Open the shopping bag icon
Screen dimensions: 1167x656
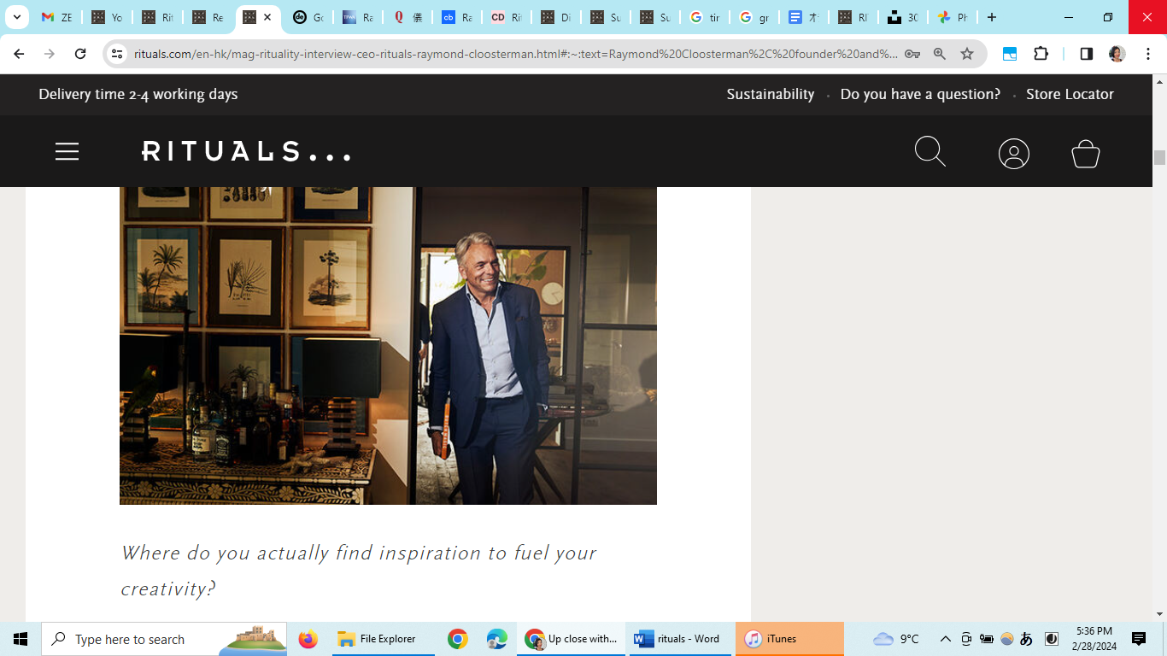[1085, 154]
